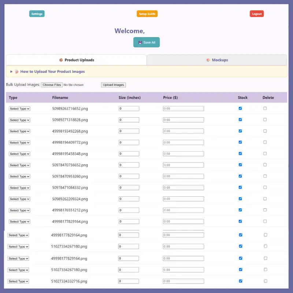Click filename 49998193492268.png
Viewport: 293px width, 293px height.
click(x=70, y=131)
